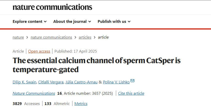
Task: Open author Polina V. Lishko's details
Action: point(116,82)
